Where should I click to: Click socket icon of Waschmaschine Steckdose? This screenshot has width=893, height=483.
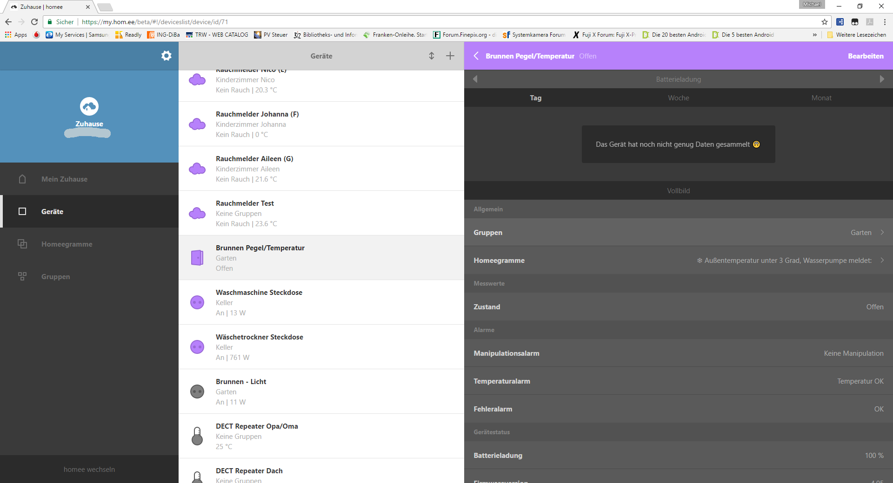[x=197, y=302]
